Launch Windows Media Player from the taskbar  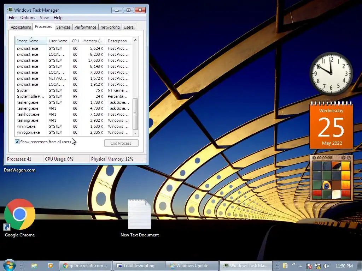tap(50, 266)
